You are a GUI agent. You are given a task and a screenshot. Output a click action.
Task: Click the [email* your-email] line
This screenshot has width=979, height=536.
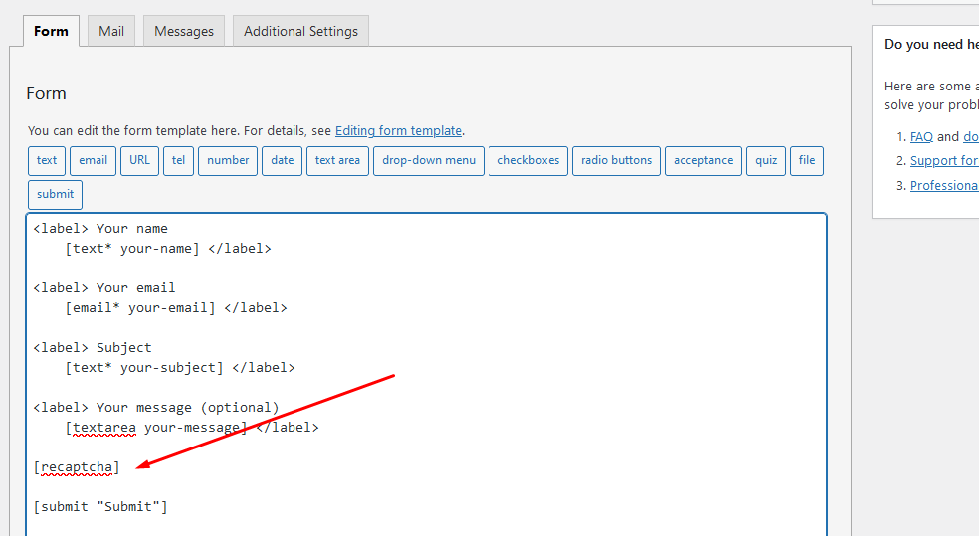[176, 308]
